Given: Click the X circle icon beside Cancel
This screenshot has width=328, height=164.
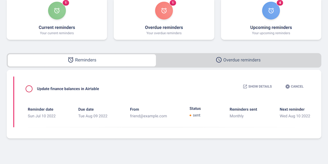Looking at the screenshot, I should [x=288, y=86].
